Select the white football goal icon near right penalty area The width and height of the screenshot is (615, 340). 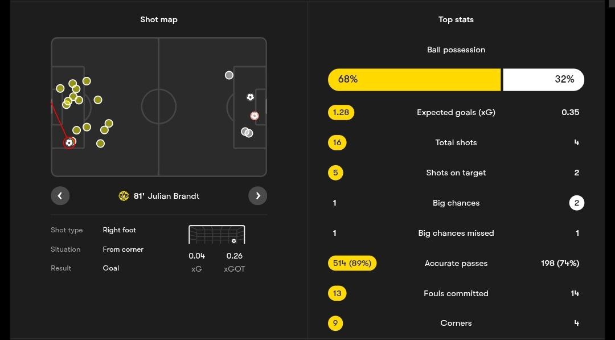coord(250,97)
